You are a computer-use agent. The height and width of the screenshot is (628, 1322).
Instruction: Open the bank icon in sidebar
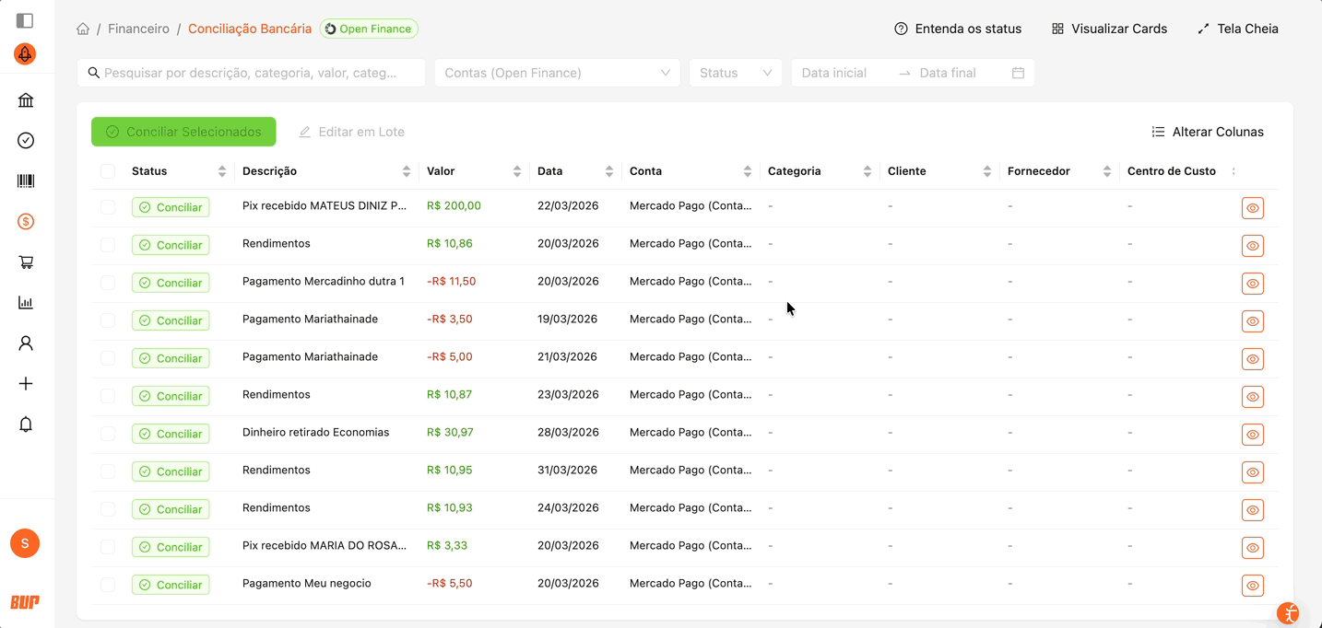[26, 100]
